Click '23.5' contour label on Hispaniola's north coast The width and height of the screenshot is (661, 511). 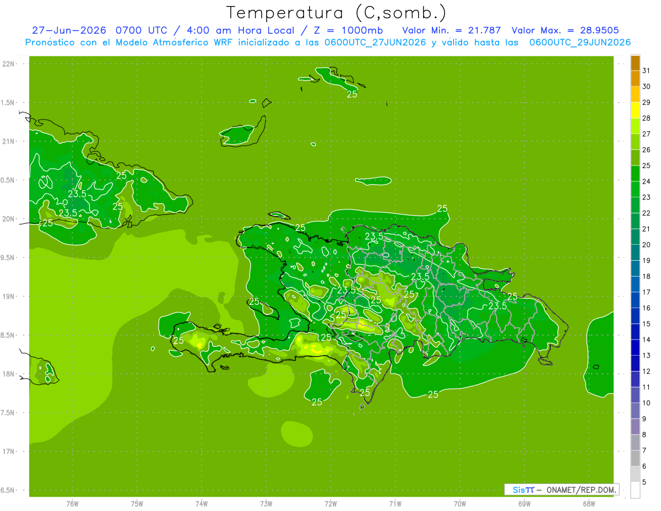[x=374, y=236]
